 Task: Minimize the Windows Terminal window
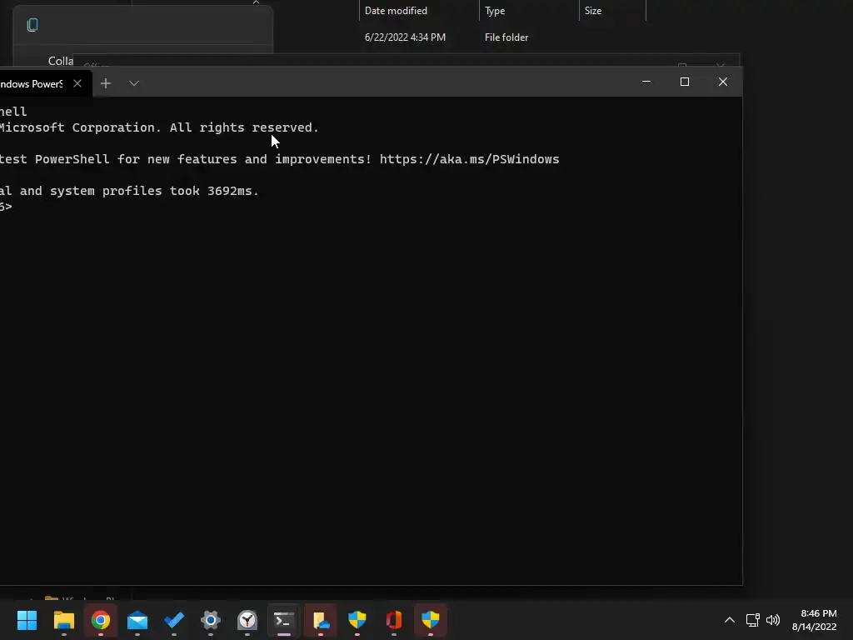pos(646,82)
